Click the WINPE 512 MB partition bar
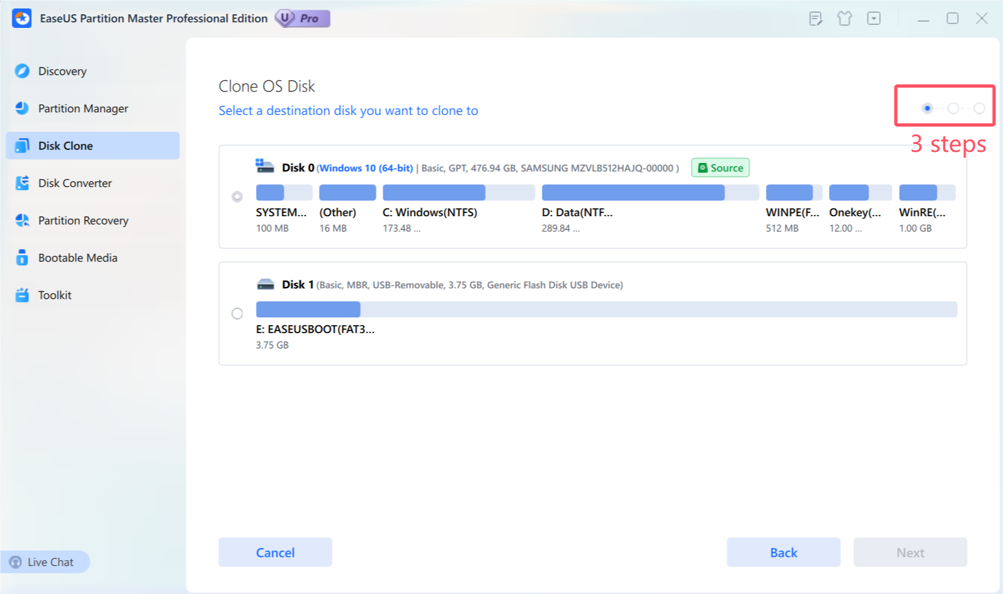Viewport: 1003px width, 594px height. tap(794, 193)
